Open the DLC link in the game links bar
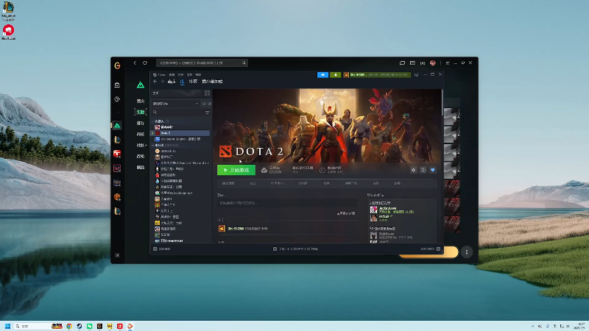This screenshot has width=589, height=331. click(x=253, y=183)
